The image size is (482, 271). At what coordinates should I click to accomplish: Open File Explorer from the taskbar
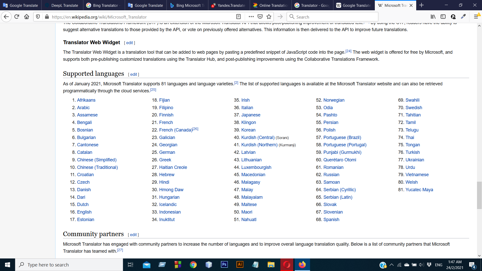(x=271, y=265)
